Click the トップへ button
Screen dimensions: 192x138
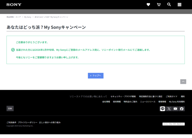coord(96,75)
